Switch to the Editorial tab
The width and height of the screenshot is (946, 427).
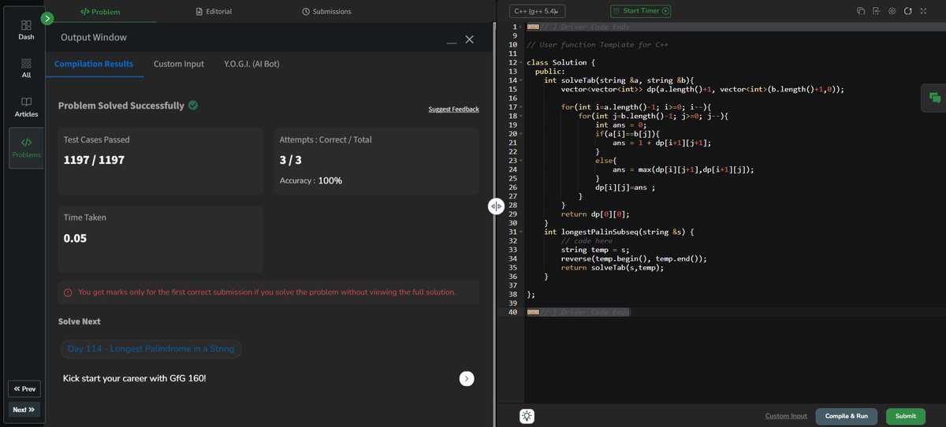[214, 12]
